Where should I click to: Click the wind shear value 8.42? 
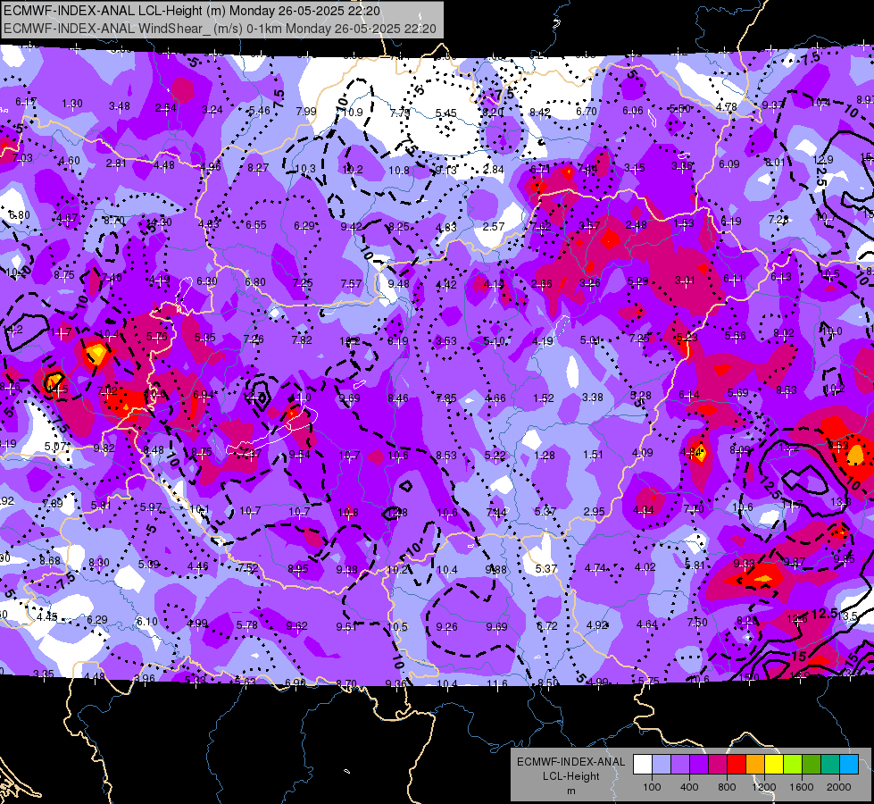point(539,113)
